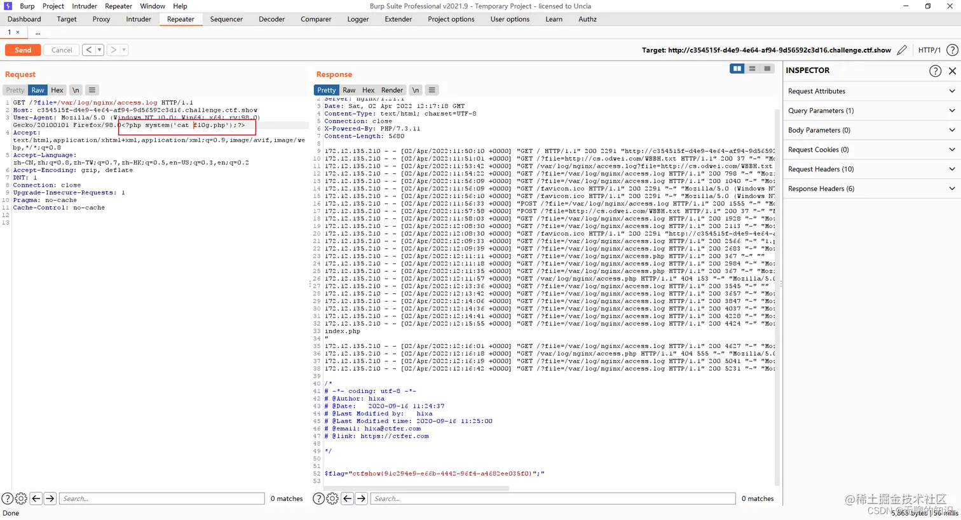Switch to the Proxy tab
This screenshot has height=520, width=961.
click(x=101, y=19)
